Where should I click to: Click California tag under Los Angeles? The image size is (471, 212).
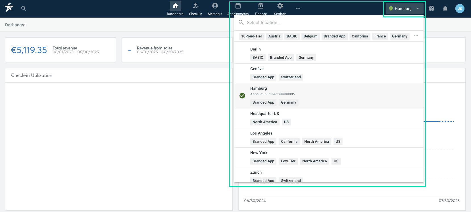pos(289,142)
